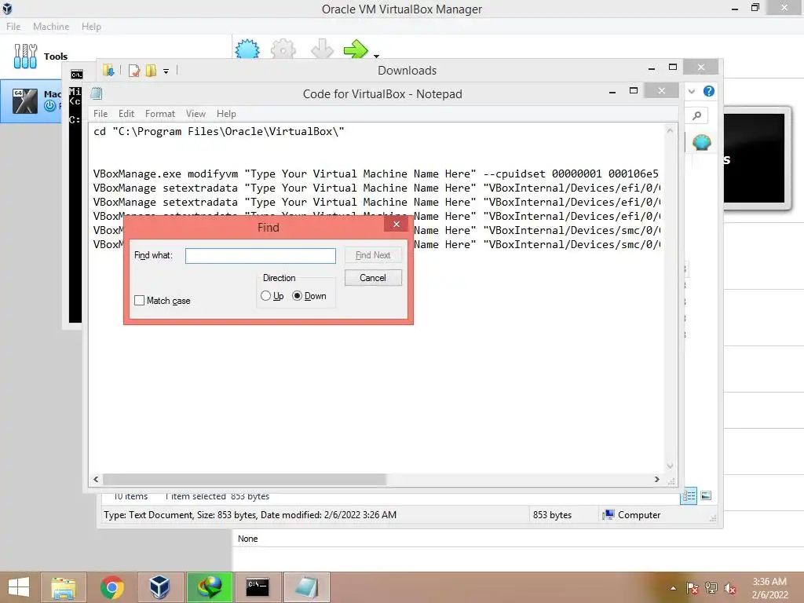Image resolution: width=804 pixels, height=603 pixels.
Task: Click the New folder icon in Downloads toolbar
Action: click(151, 71)
